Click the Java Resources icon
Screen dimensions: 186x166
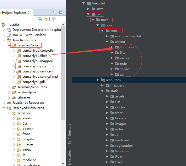pyautogui.click(x=9, y=40)
